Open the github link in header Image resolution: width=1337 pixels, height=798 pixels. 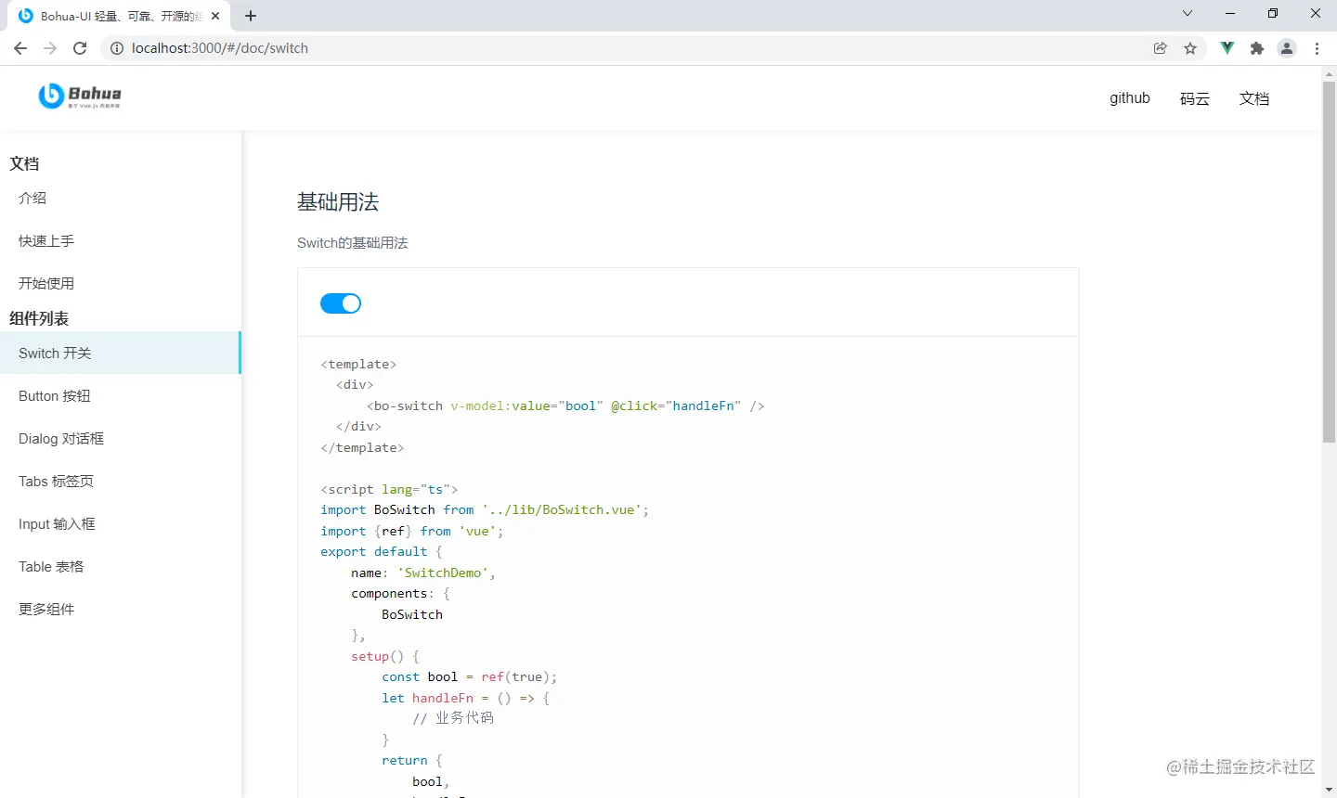point(1130,98)
